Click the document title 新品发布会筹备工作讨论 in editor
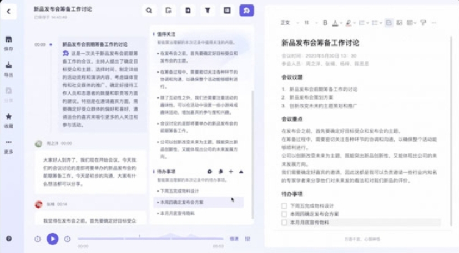The height and width of the screenshot is (253, 459). point(320,43)
